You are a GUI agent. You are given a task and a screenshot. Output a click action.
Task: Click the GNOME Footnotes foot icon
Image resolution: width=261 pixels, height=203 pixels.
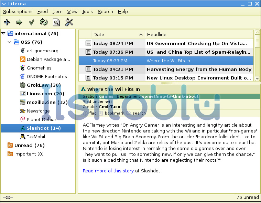pos(22,76)
